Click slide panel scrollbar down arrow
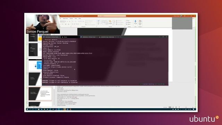This screenshot has height=125, width=222. pyautogui.click(x=54, y=106)
